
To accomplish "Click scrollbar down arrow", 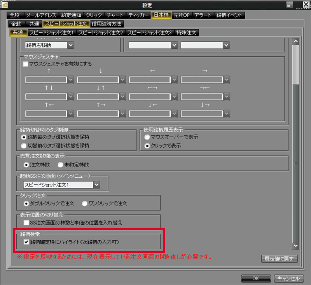I will pyautogui.click(x=296, y=246).
